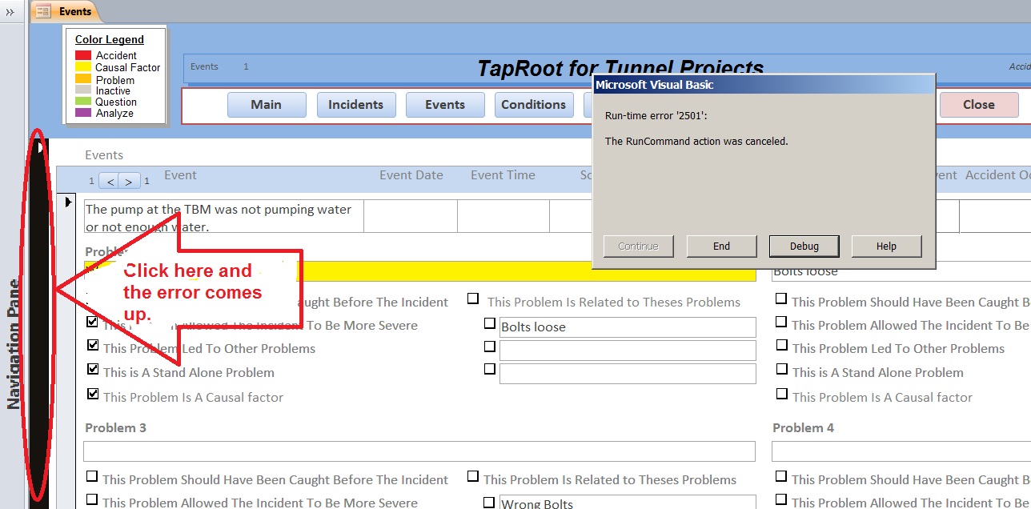The width and height of the screenshot is (1031, 509).
Task: Click the Close button on the form
Action: (x=978, y=105)
